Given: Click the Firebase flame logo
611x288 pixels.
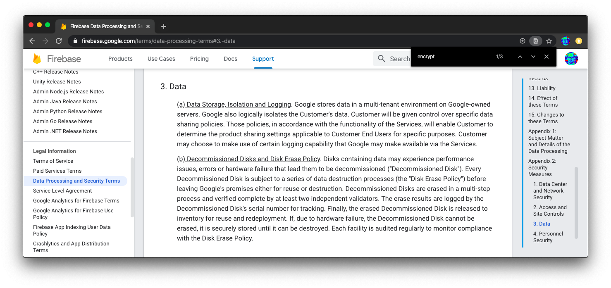Looking at the screenshot, I should point(37,59).
